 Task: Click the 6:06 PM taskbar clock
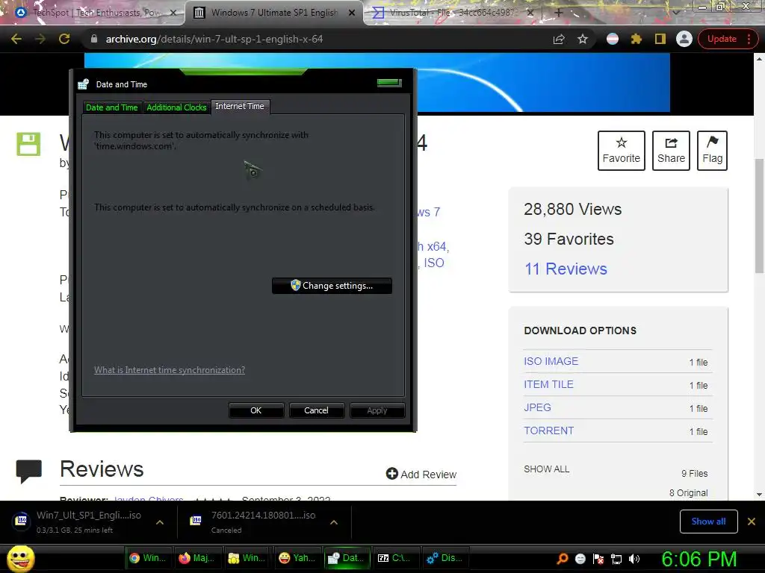pos(699,559)
